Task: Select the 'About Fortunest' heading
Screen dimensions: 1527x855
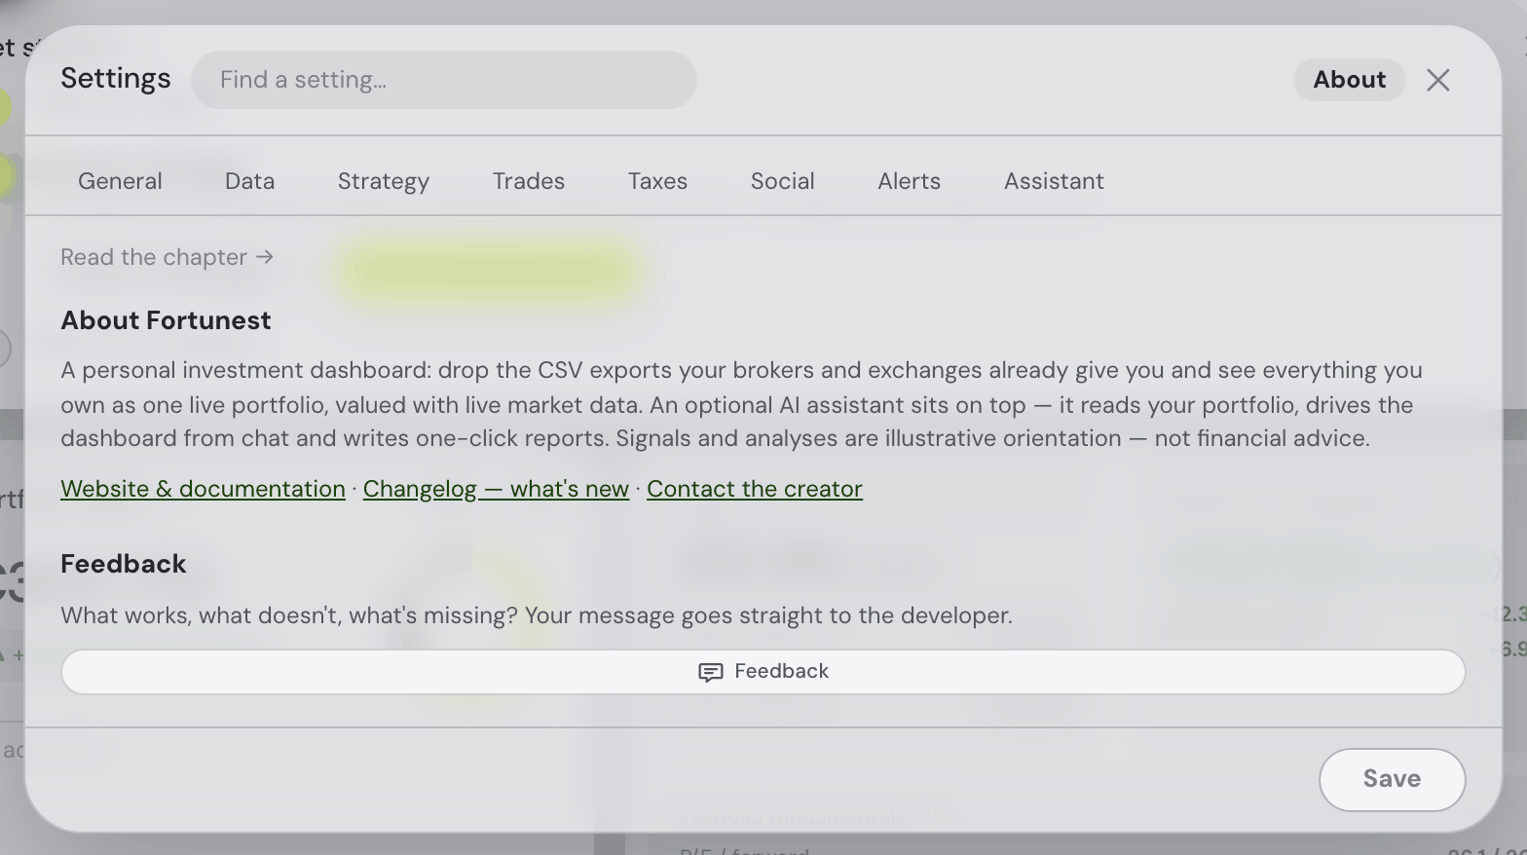Action: (166, 320)
